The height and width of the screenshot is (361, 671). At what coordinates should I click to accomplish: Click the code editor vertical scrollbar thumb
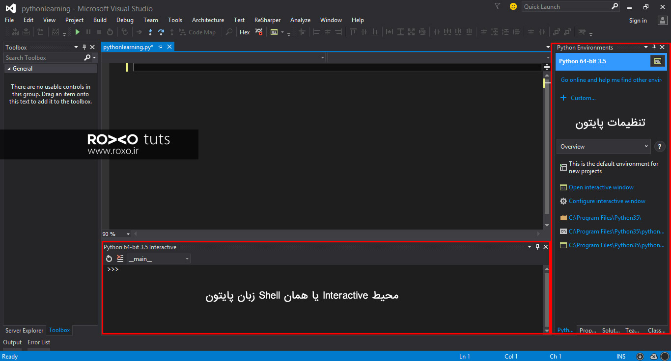pos(547,146)
